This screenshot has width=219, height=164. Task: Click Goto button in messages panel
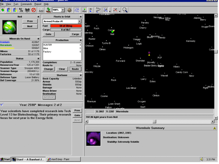(x=77, y=115)
